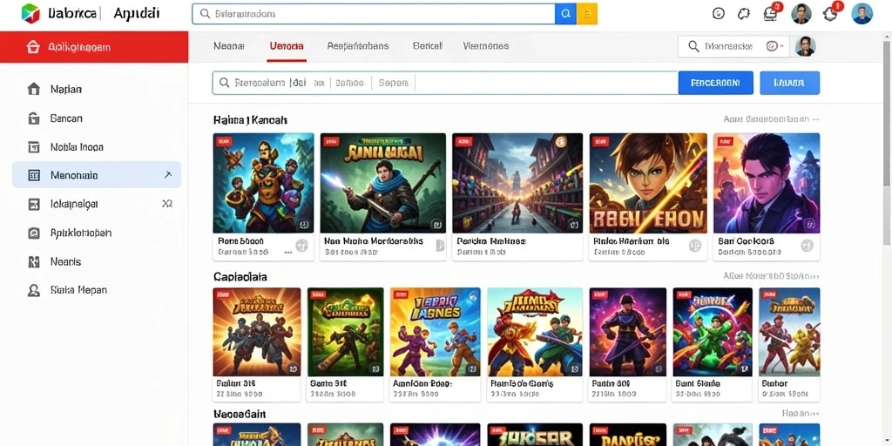892x446 pixels.
Task: Click the small avatar next to the tab-bar search
Action: click(x=805, y=47)
